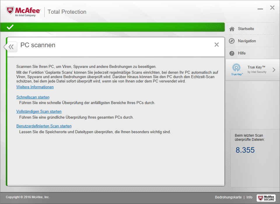Open the Weitere Informationen link
This screenshot has width=280, height=204.
tap(35, 87)
